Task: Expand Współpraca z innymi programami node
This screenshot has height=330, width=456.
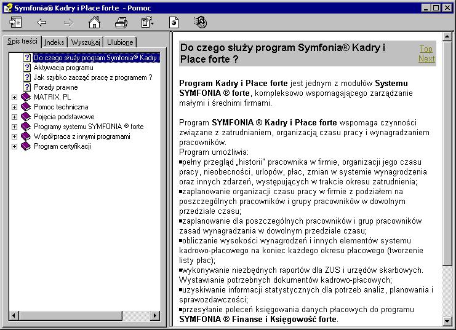Action: (14, 136)
